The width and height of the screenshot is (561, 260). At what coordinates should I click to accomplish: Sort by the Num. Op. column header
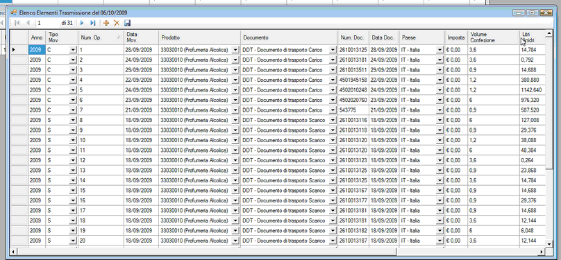pyautogui.click(x=101, y=37)
